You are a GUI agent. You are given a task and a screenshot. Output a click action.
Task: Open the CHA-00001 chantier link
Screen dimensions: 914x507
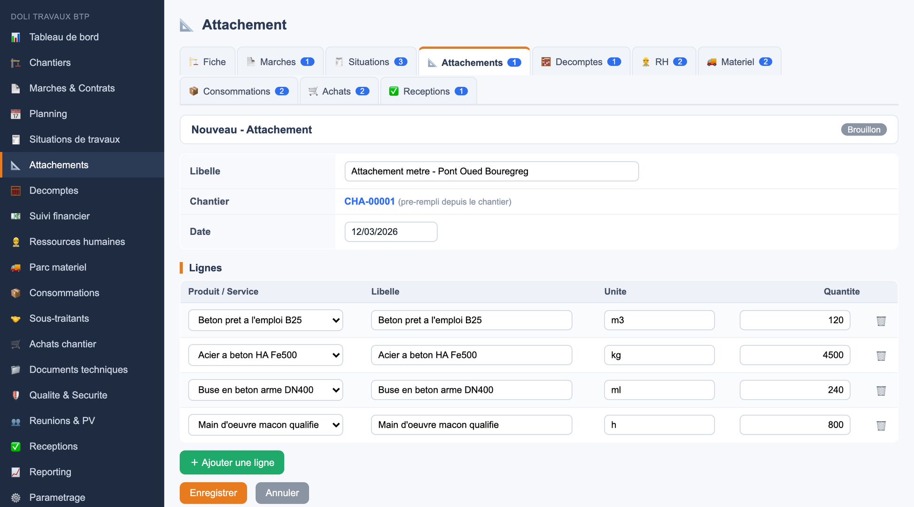point(369,201)
